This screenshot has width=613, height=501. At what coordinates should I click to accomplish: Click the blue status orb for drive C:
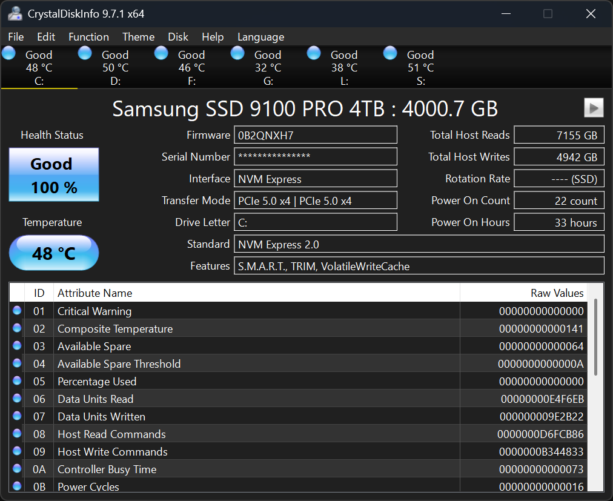8,53
